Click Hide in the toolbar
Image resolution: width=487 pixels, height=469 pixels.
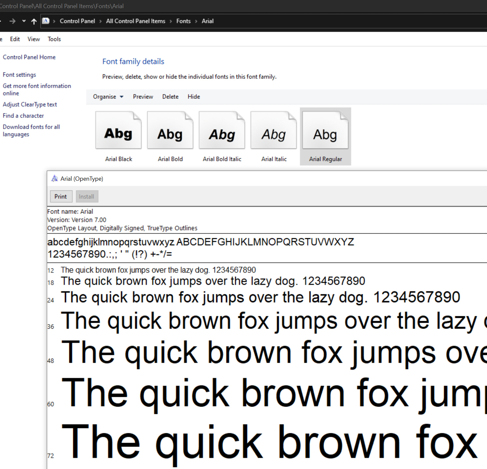pos(194,97)
